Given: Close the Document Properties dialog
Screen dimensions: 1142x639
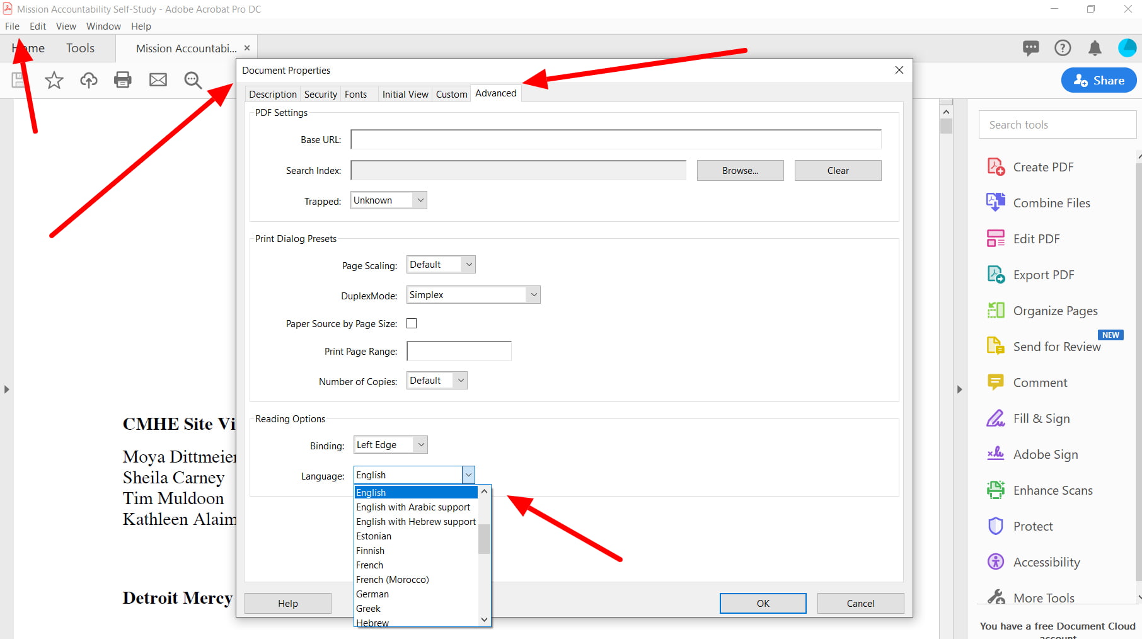Looking at the screenshot, I should pyautogui.click(x=899, y=70).
